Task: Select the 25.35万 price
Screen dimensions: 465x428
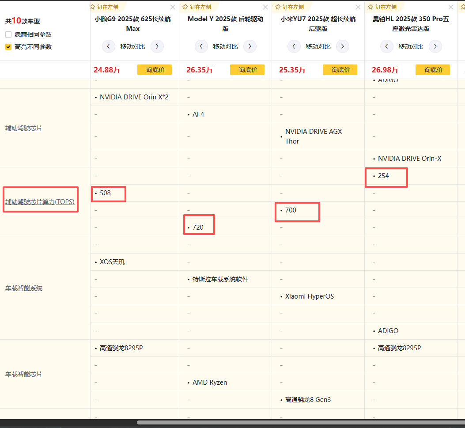Action: coord(292,70)
